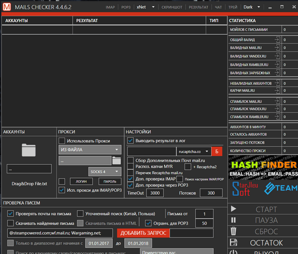Click the Потоков 300 field
Viewport: 298px width, 254px height.
pyautogui.click(x=211, y=193)
